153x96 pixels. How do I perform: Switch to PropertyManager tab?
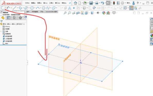tap(9, 18)
